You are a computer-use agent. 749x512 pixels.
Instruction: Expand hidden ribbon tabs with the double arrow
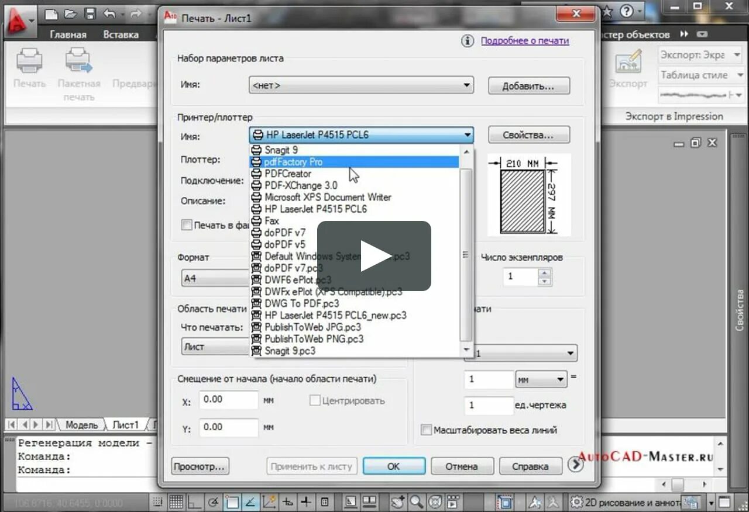[683, 34]
